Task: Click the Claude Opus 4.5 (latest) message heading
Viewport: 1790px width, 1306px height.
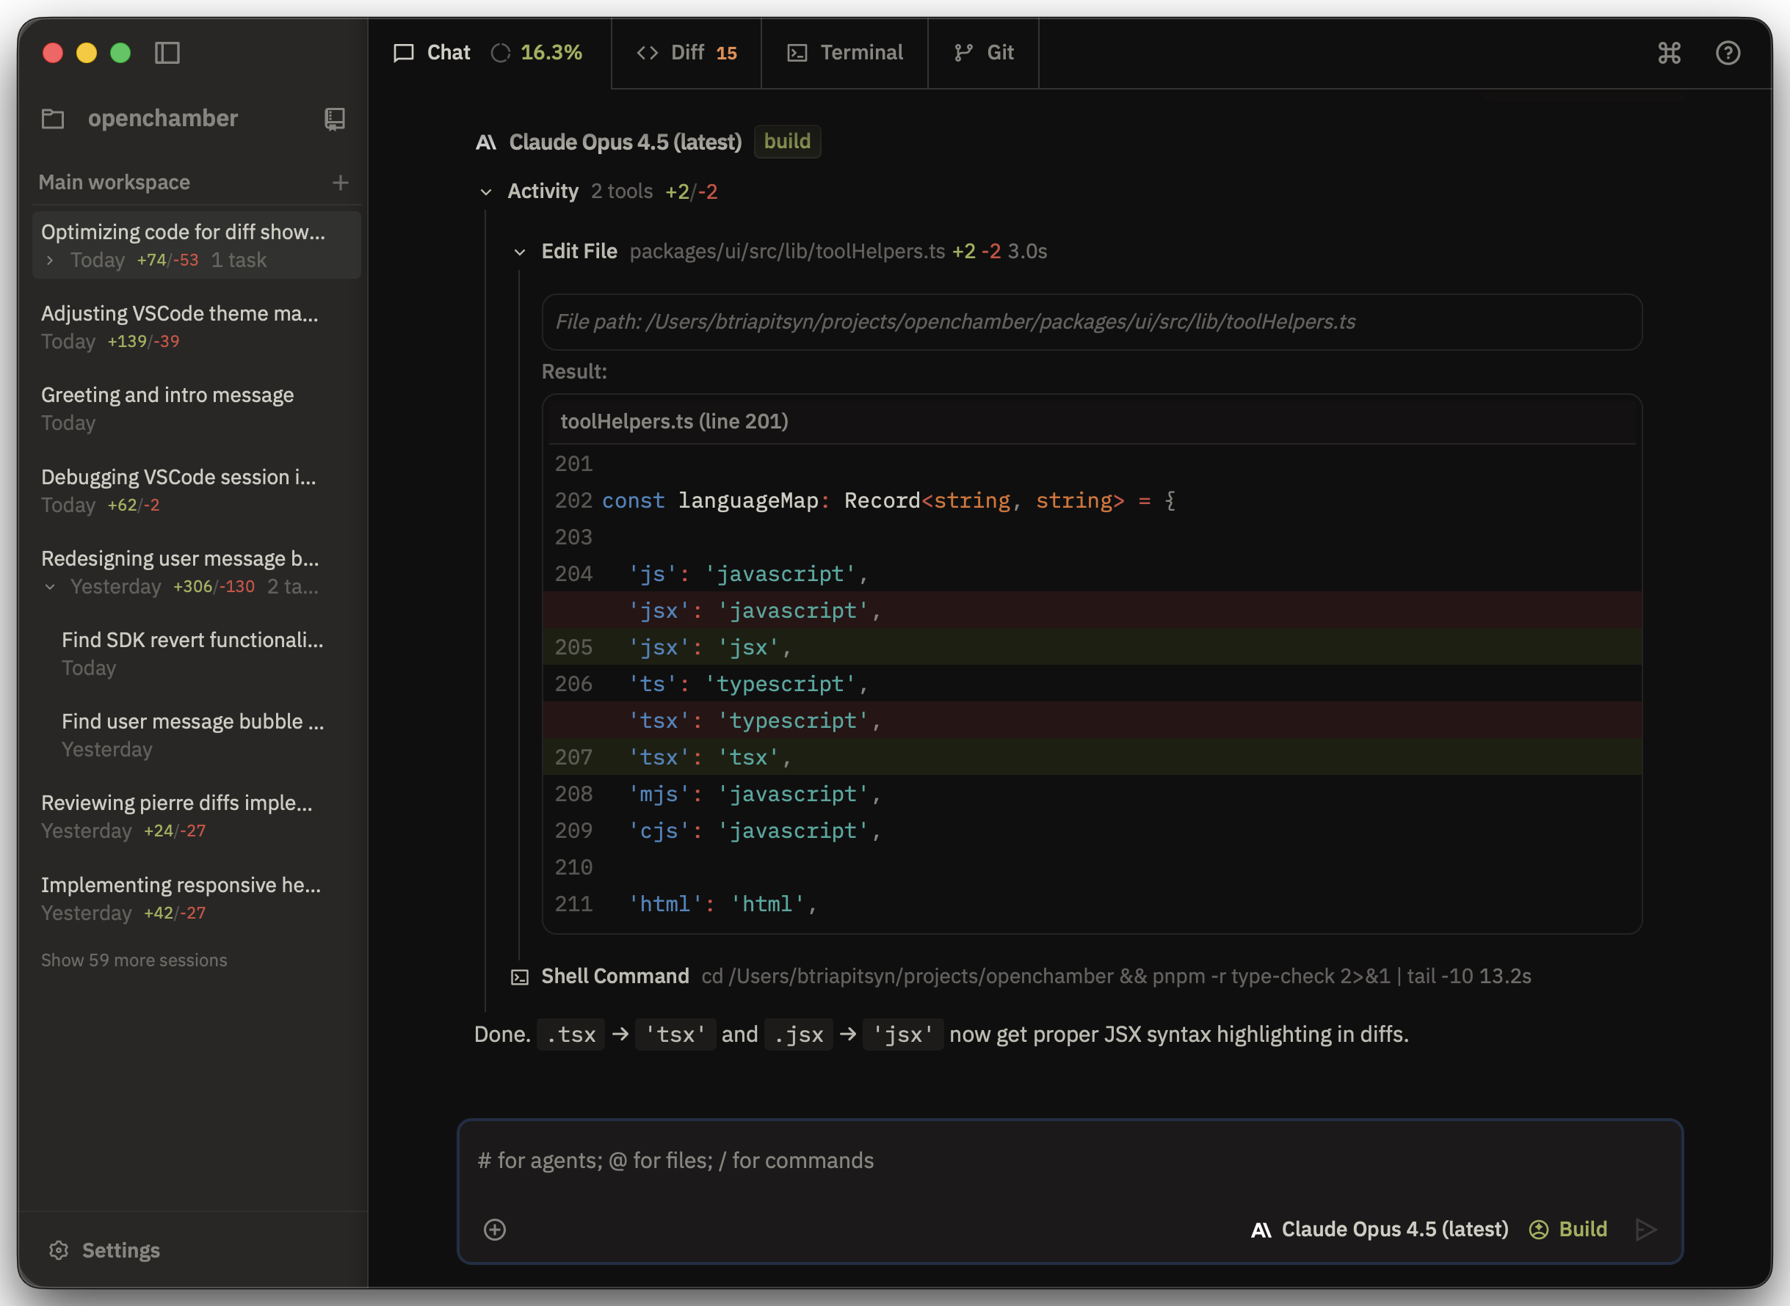Action: point(625,142)
